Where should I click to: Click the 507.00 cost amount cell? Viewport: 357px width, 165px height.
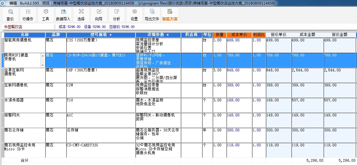(x=308, y=105)
